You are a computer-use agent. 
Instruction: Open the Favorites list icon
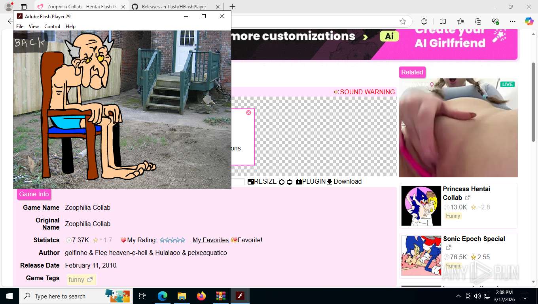(460, 21)
